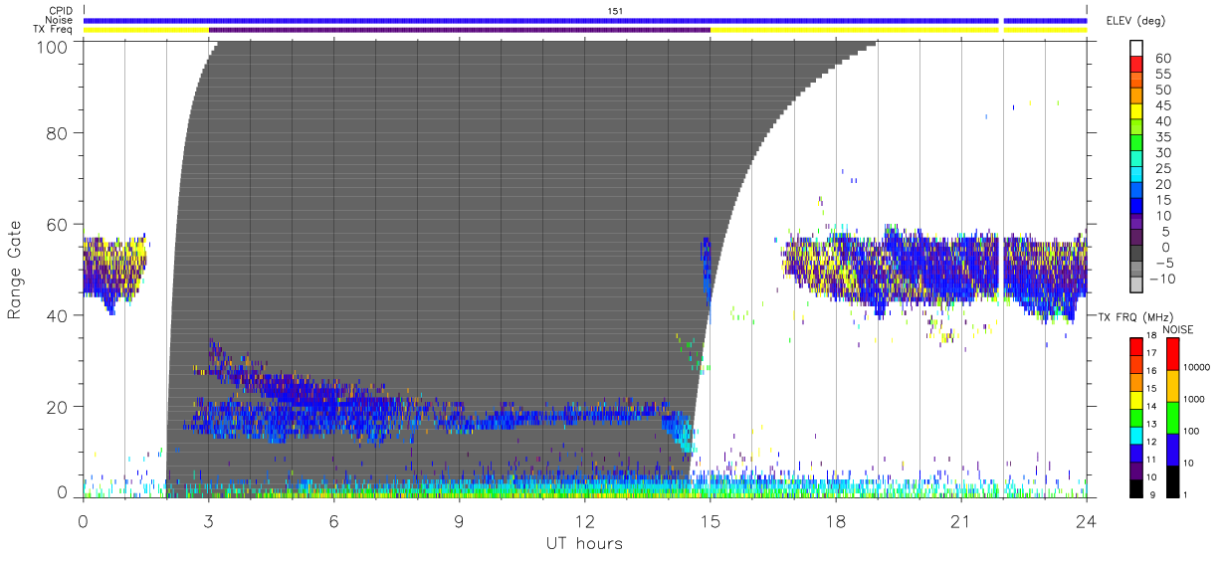
Task: Click the TX Freq row label
Action: tap(55, 30)
